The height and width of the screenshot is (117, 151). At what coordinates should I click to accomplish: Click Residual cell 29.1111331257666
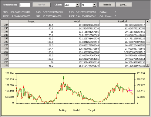(122, 32)
